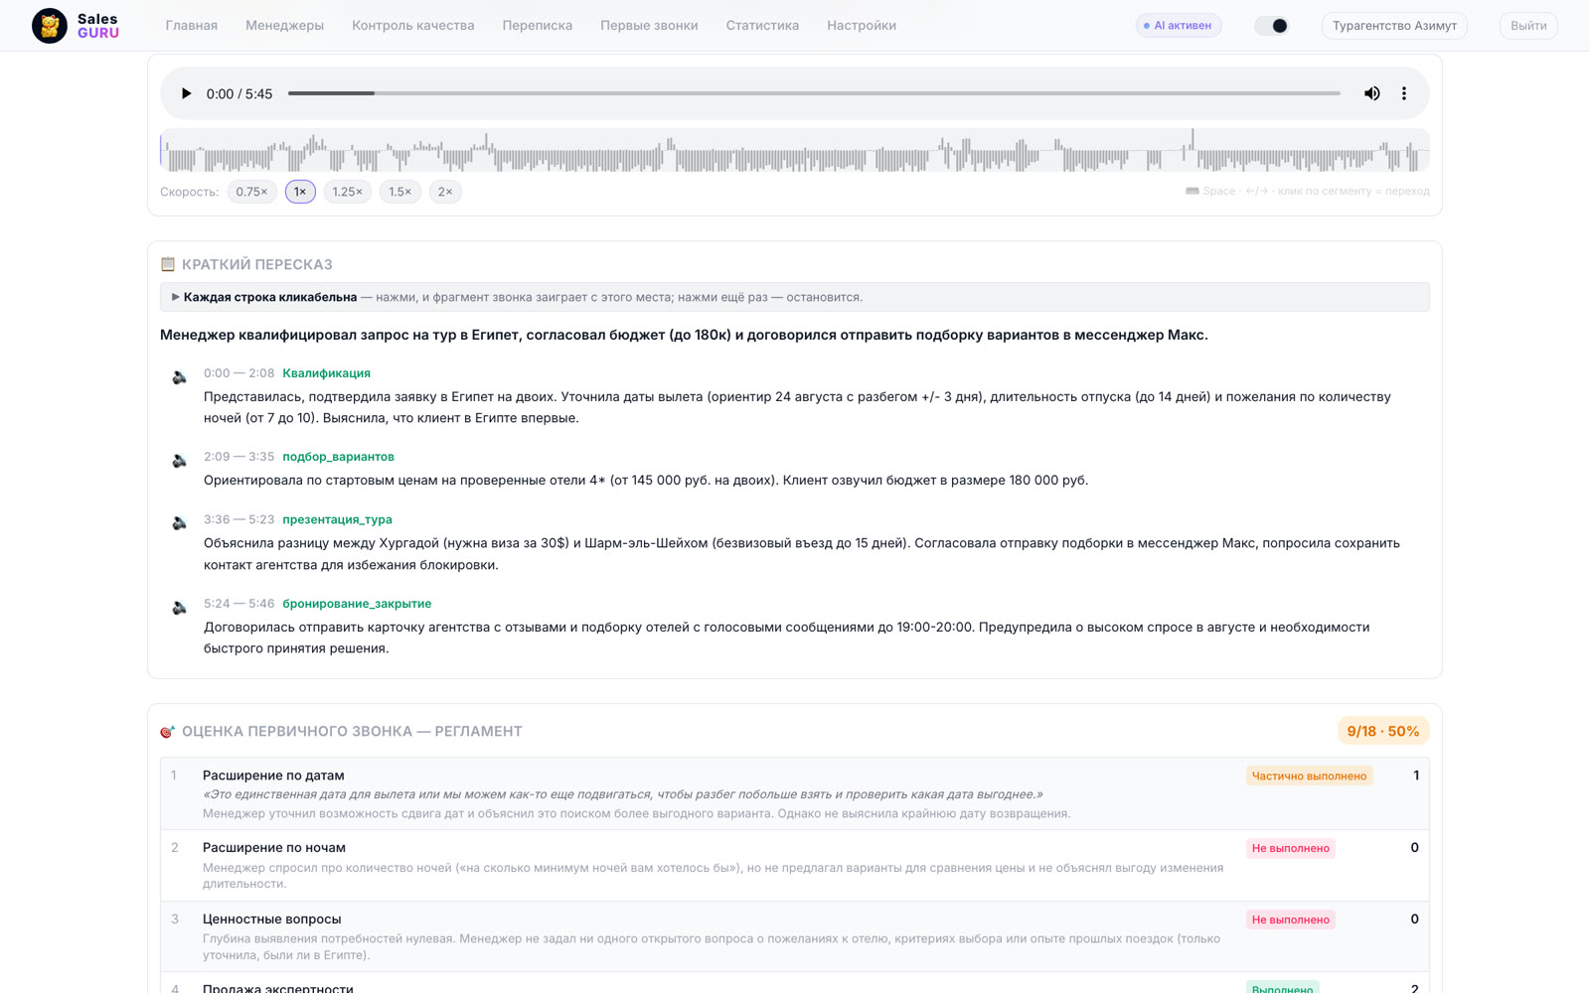Screen dimensions: 1590x993
Task: Expand the Каждая строка кликабельна hint
Action: [795, 297]
